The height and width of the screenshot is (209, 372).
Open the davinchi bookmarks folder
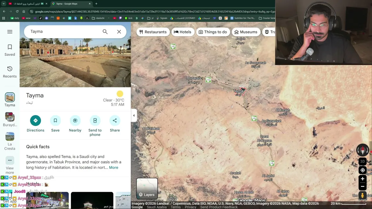(98, 18)
